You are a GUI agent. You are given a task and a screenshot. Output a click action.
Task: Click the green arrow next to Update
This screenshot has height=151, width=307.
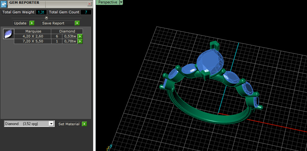(x=32, y=23)
